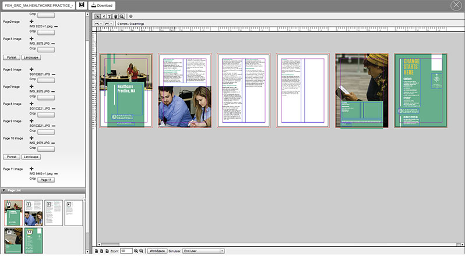Choose upper Portrait orientation button

click(12, 58)
